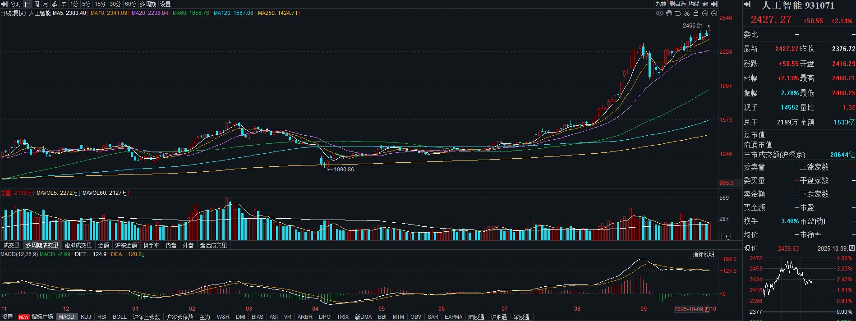Click the 2466.21 high price label on chart

pyautogui.click(x=693, y=26)
